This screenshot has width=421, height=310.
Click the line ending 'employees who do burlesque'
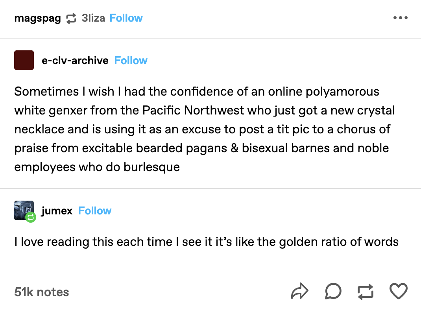[x=97, y=167]
